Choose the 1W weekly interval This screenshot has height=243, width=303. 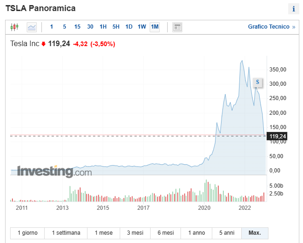coord(142,27)
